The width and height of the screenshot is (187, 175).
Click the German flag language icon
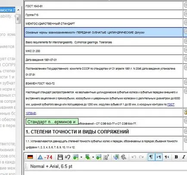(x=30, y=157)
